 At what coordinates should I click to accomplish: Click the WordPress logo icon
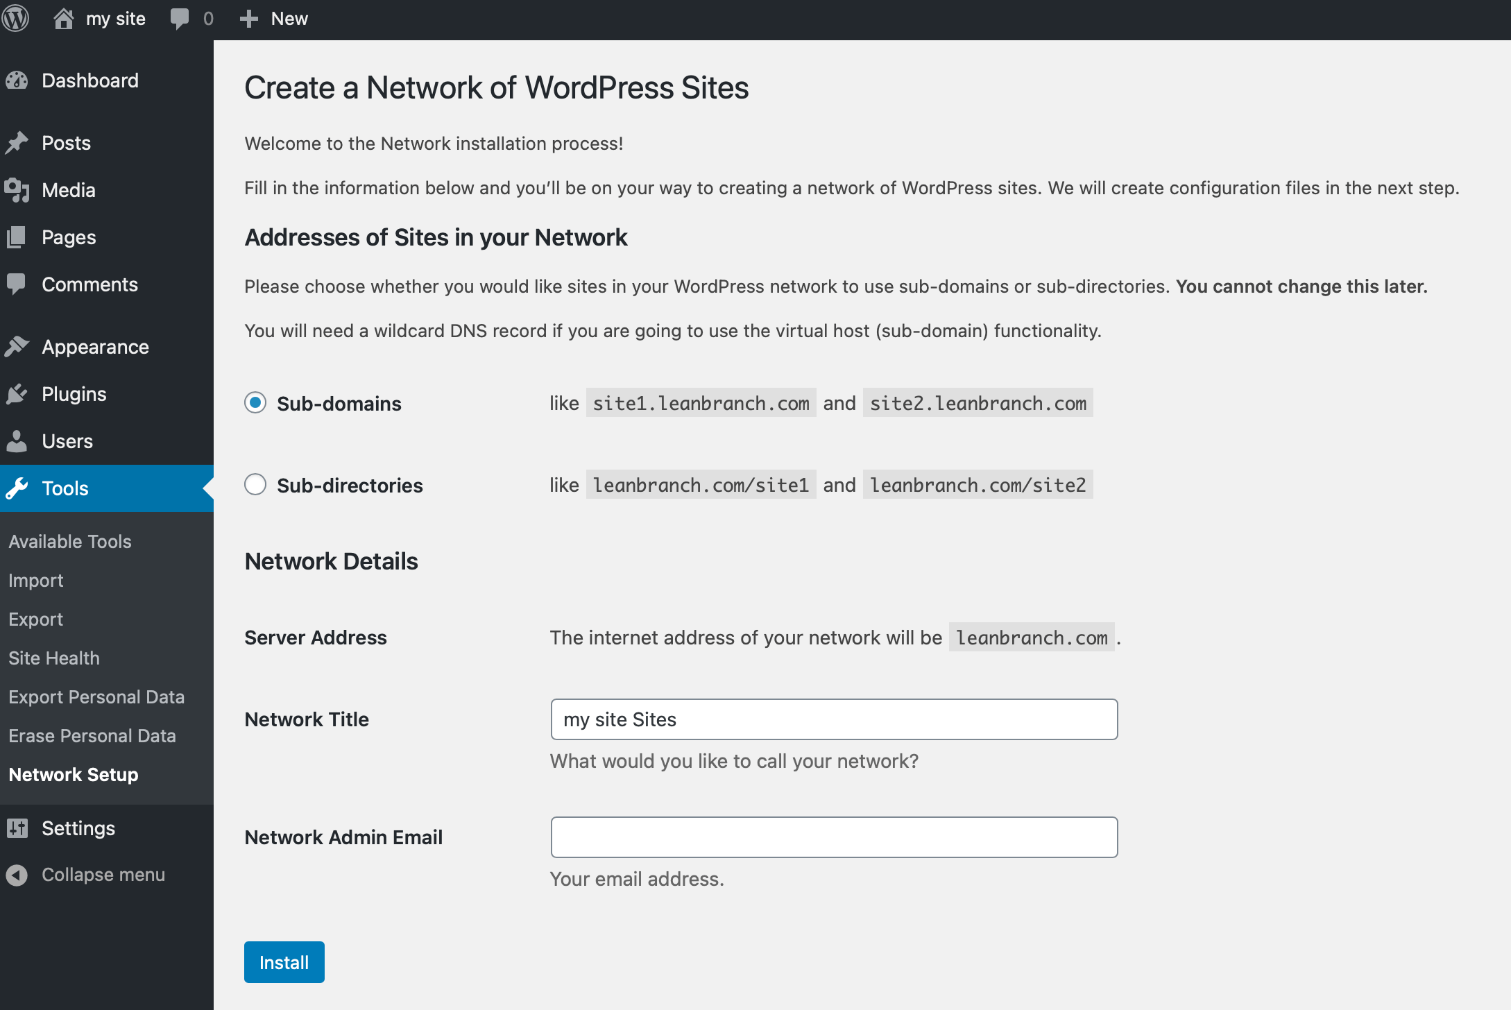click(17, 17)
